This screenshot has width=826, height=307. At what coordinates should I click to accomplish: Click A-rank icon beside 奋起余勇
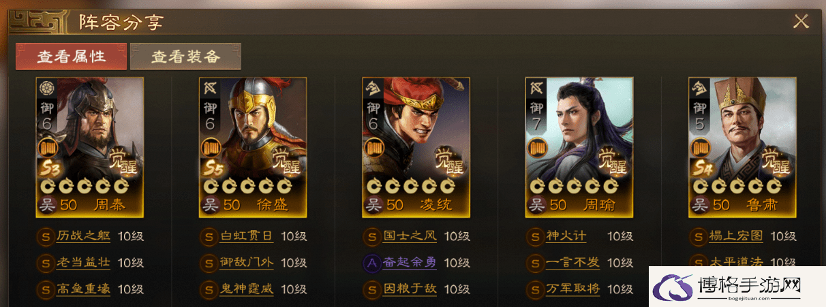point(371,263)
